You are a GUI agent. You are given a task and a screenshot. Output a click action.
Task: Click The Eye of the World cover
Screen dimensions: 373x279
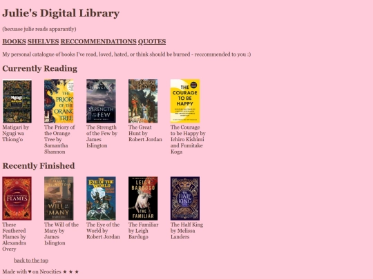101,198
